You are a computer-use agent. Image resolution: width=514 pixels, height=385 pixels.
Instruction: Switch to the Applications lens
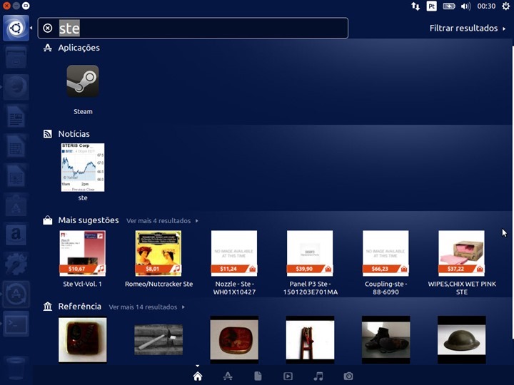pyautogui.click(x=228, y=376)
